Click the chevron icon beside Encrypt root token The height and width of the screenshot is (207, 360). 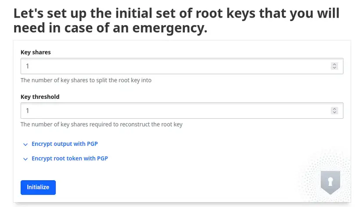(x=25, y=159)
